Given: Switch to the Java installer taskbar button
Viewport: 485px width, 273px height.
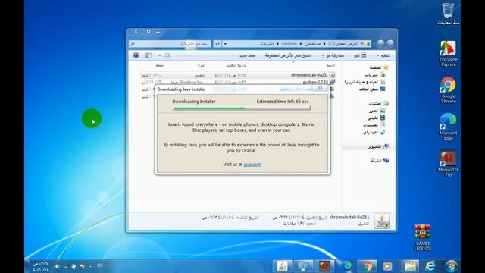Looking at the screenshot, I should 282,266.
